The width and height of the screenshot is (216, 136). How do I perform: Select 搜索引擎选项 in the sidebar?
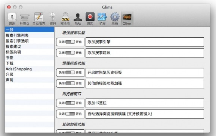tap(30, 41)
